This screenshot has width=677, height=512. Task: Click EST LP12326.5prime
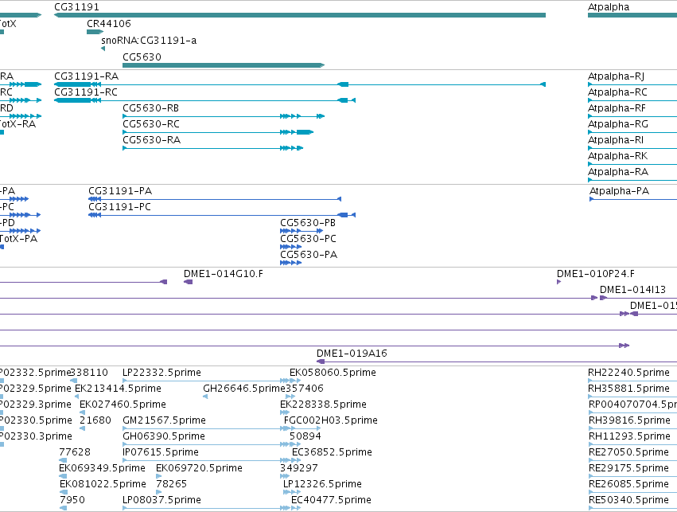pyautogui.click(x=322, y=485)
